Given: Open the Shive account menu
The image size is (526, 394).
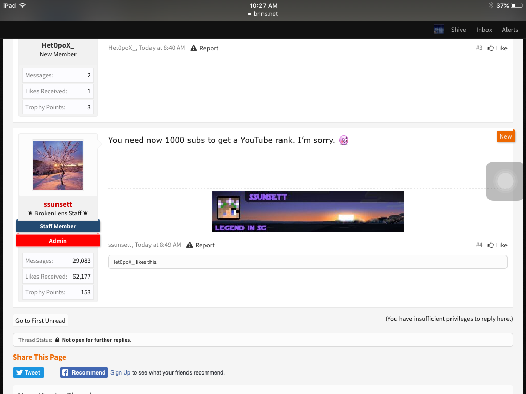Looking at the screenshot, I should (458, 29).
